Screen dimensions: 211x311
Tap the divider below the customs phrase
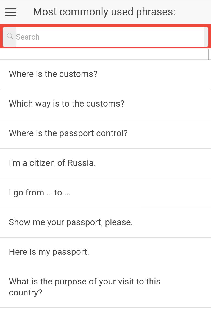coord(105,89)
